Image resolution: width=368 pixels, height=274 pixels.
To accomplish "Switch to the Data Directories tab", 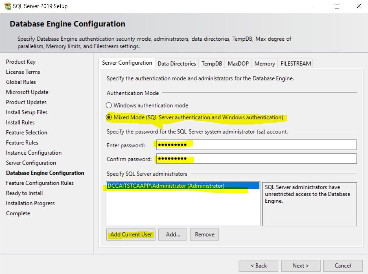I will click(x=177, y=64).
